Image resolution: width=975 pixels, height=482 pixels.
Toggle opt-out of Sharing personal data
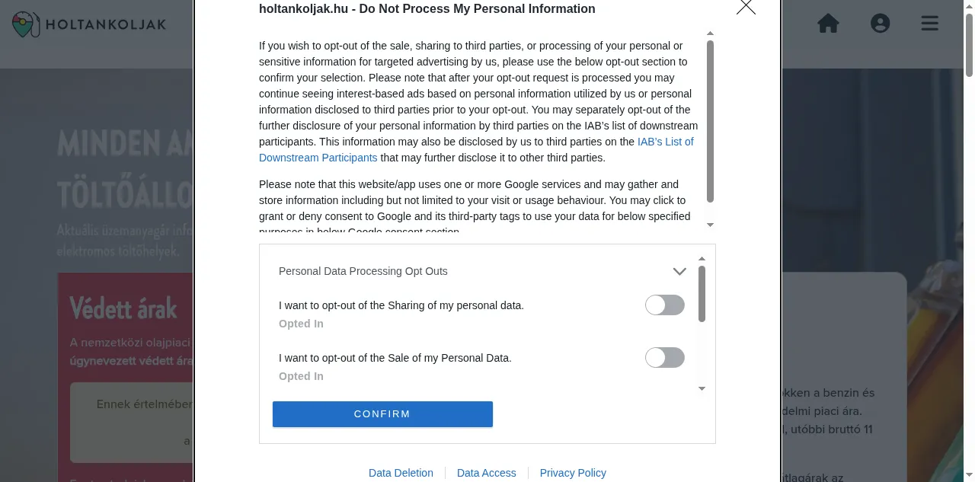pyautogui.click(x=665, y=305)
